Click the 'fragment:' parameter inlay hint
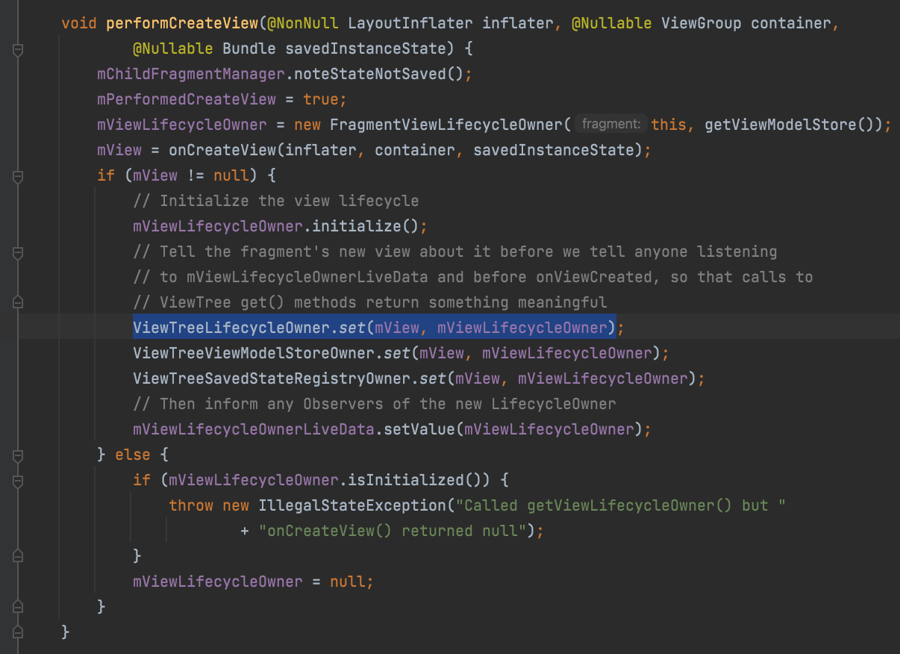 [610, 125]
